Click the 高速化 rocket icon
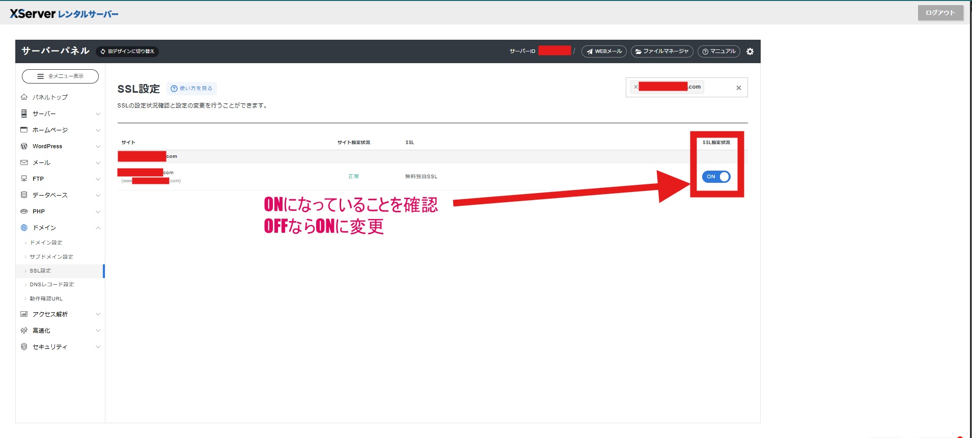Screen dimensions: 972x438 pyautogui.click(x=24, y=331)
